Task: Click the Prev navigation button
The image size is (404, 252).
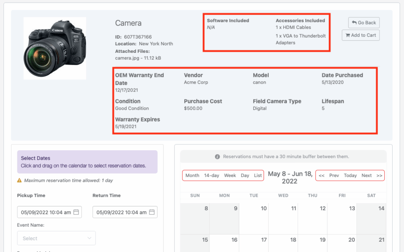Action: (x=334, y=175)
